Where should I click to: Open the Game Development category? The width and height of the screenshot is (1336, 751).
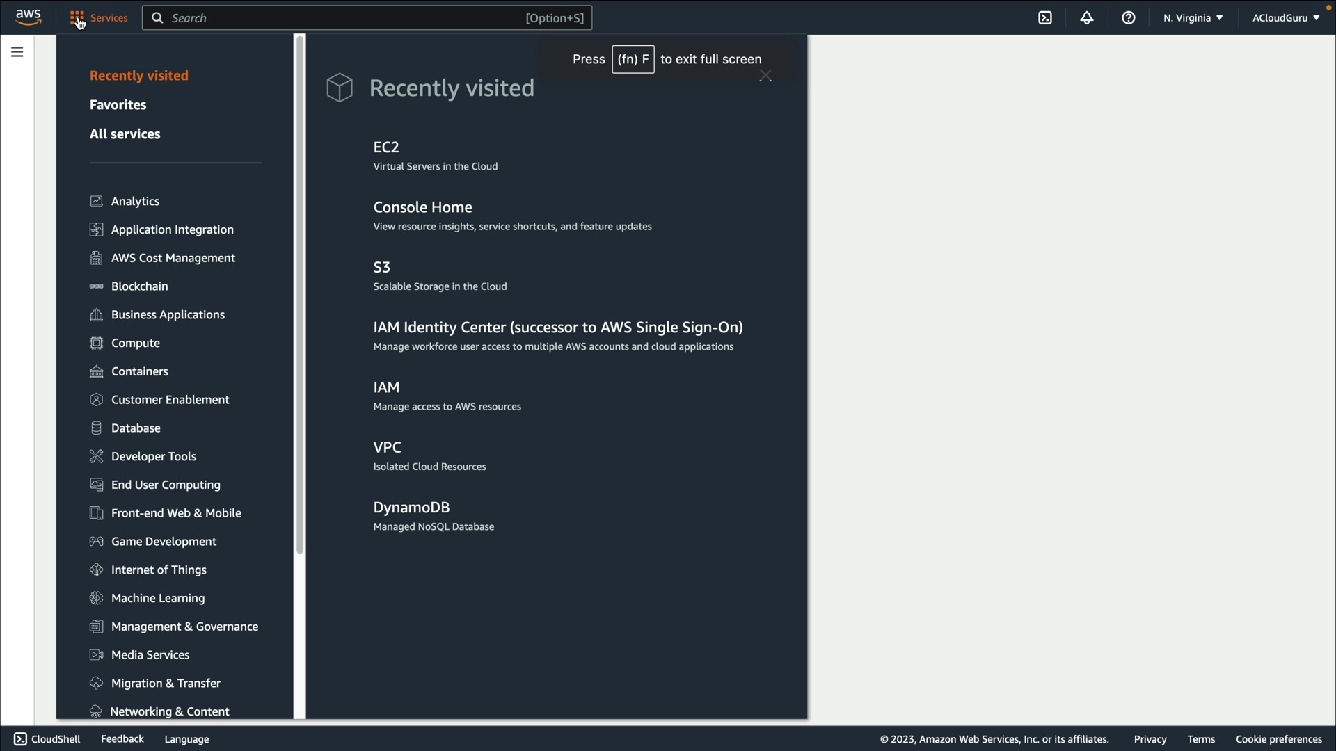pyautogui.click(x=164, y=542)
